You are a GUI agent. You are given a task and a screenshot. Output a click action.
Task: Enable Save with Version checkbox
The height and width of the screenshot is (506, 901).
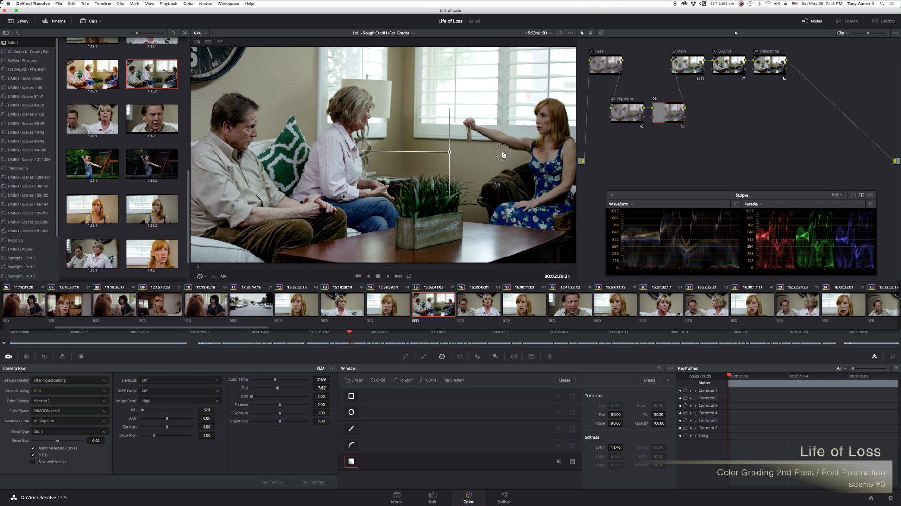point(33,462)
